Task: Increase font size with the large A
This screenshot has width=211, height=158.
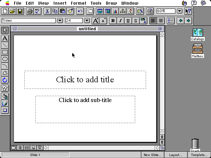Action: pos(96,21)
